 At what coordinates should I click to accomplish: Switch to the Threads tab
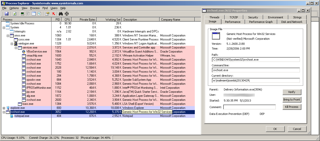click(214, 17)
